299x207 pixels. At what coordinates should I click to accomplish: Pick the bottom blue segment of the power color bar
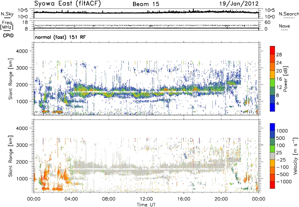(272, 107)
